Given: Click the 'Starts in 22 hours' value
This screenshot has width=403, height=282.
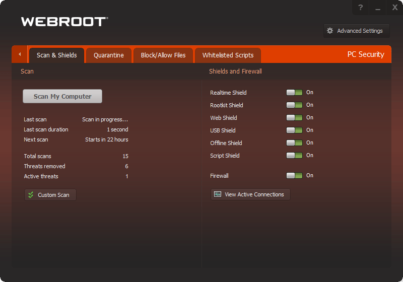Looking at the screenshot, I should pyautogui.click(x=107, y=139).
